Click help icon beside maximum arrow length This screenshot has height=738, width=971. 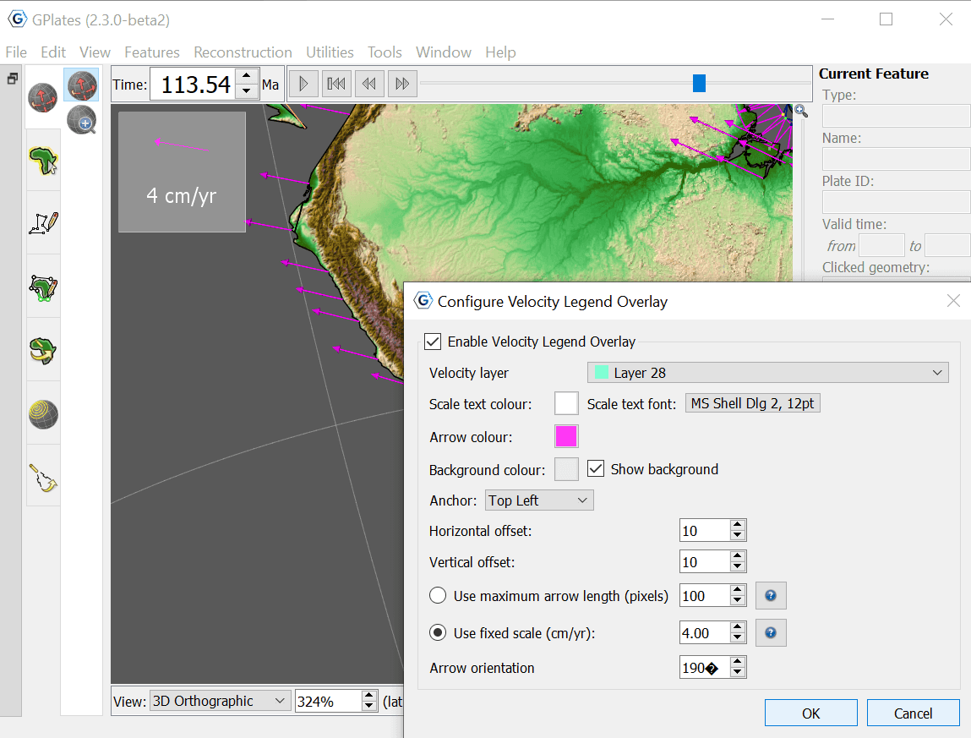point(771,596)
